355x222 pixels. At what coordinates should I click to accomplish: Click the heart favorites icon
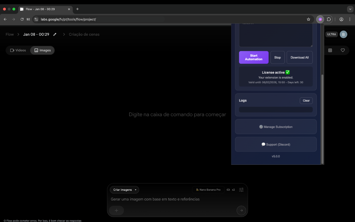coord(343,50)
